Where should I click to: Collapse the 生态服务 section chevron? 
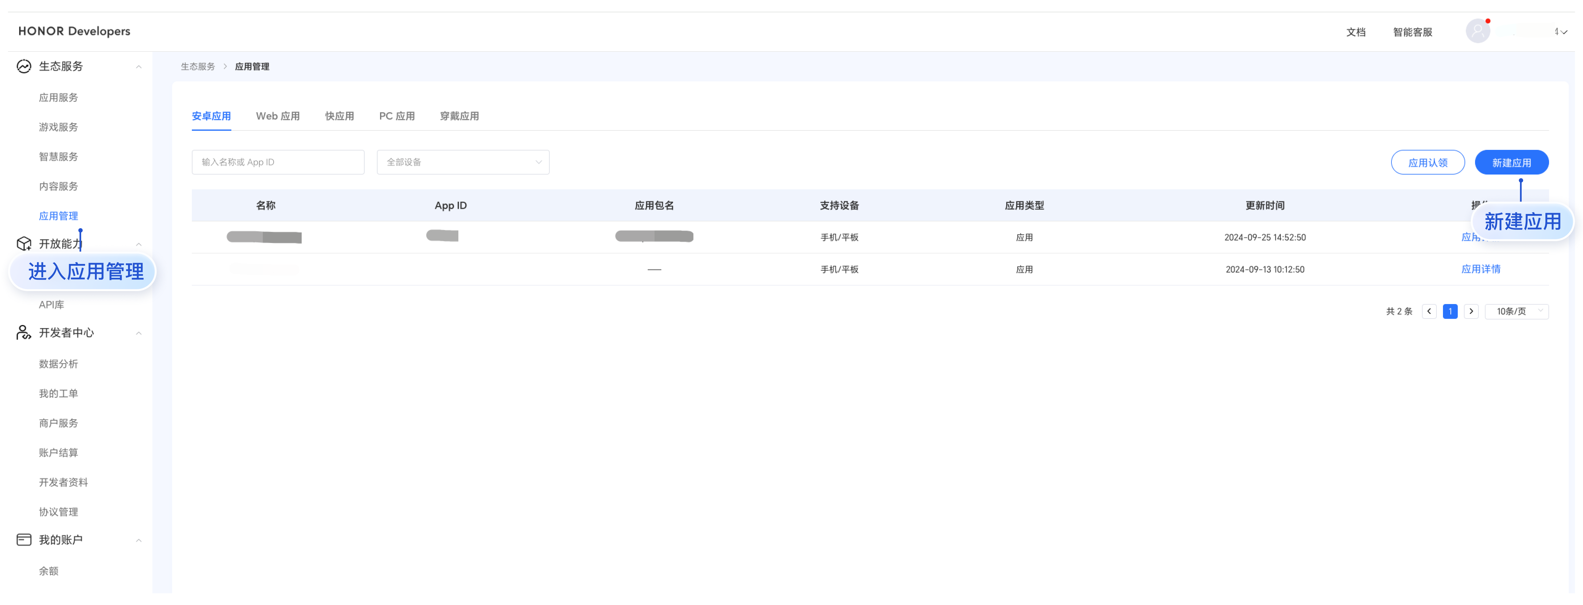(139, 67)
